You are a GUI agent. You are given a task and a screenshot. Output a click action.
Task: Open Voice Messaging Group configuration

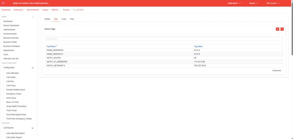(x=16, y=115)
